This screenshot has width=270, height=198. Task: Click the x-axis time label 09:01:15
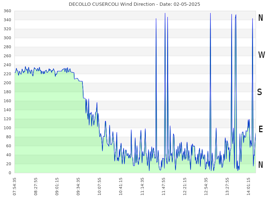[57, 186]
